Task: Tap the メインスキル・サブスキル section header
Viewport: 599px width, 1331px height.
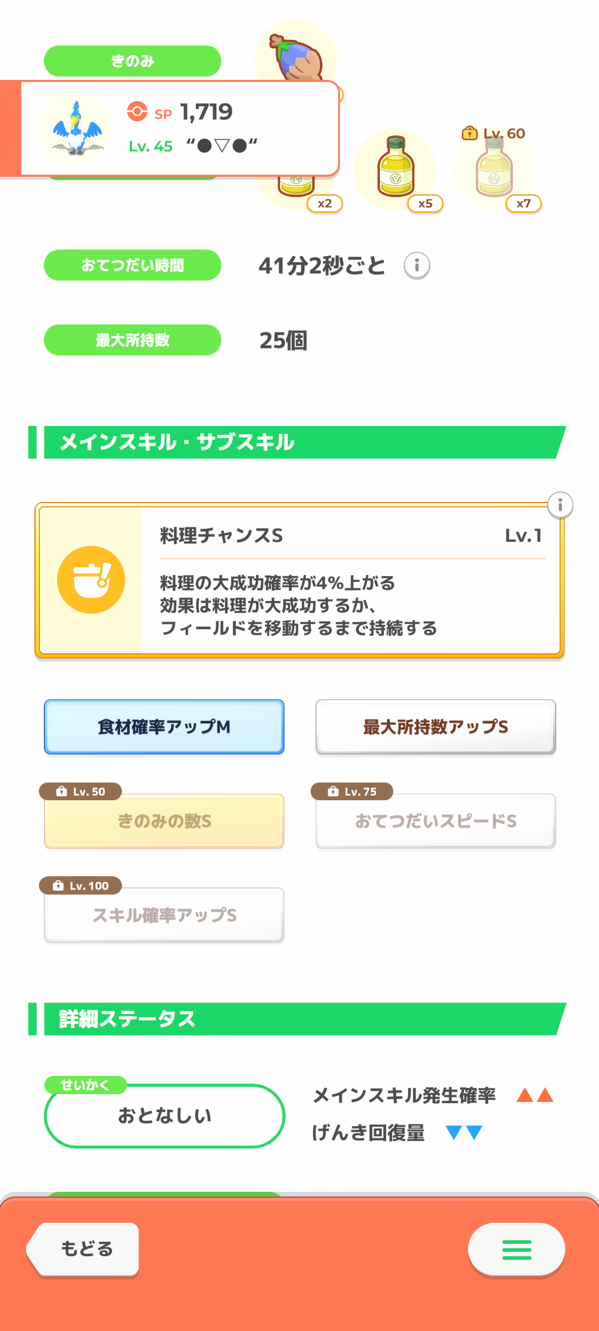Action: pyautogui.click(x=299, y=442)
